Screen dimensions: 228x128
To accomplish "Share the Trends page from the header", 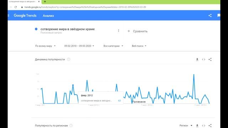I will [x=210, y=16].
